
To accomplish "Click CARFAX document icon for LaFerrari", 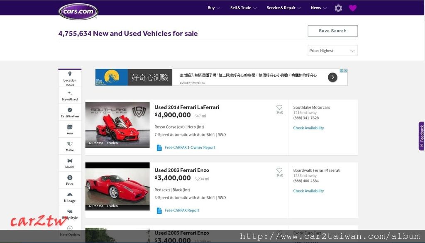I will pyautogui.click(x=159, y=148).
